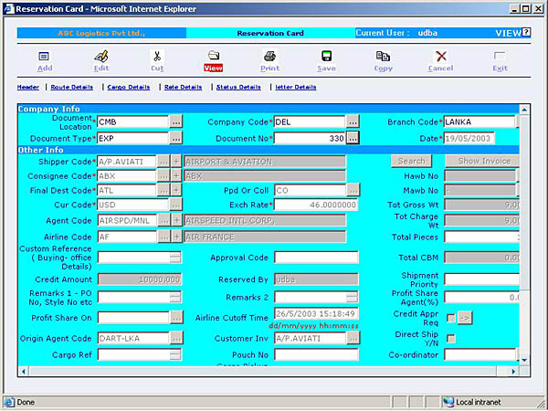Viewport: 548px width, 411px height.
Task: Click plus button beside Consignee Code
Action: 176,175
